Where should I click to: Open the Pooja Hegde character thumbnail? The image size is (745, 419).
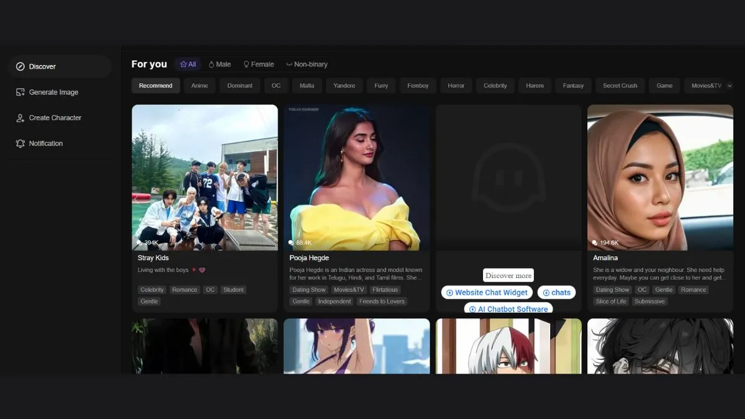356,177
